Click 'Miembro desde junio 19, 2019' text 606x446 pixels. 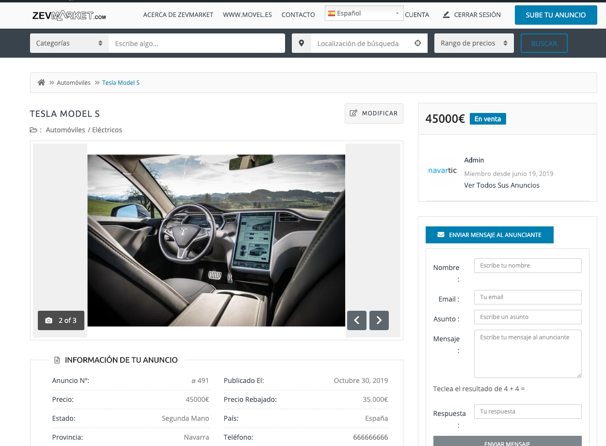(x=509, y=174)
